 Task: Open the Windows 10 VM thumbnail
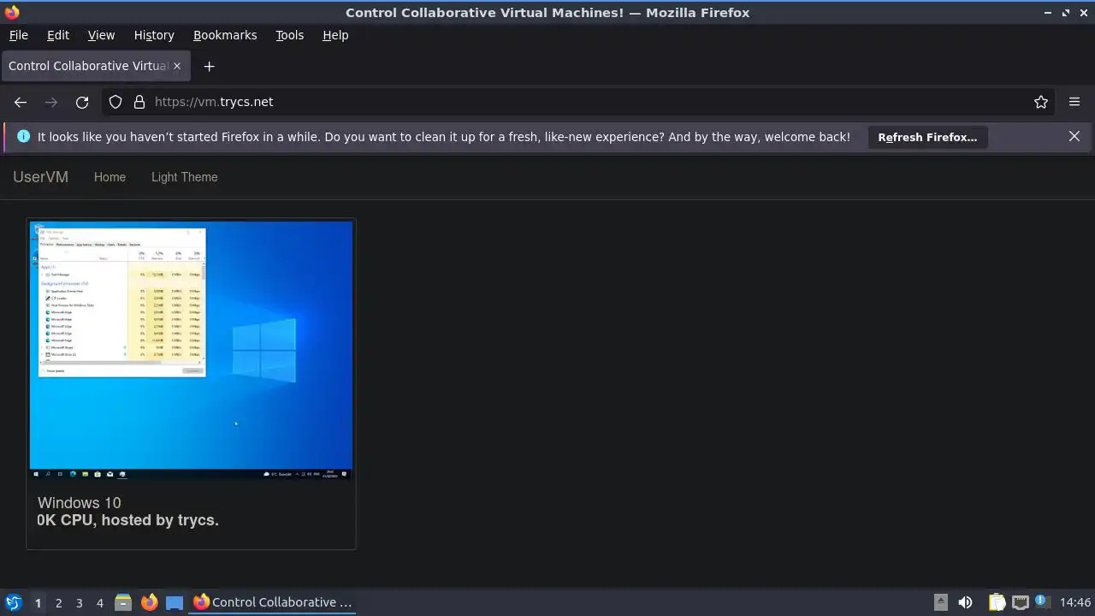coord(191,349)
